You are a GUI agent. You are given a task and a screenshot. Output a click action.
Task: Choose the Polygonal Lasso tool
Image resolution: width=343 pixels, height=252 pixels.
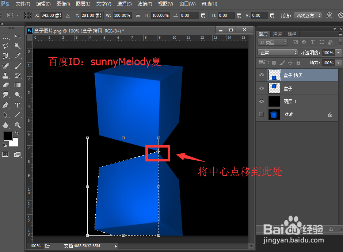6,46
